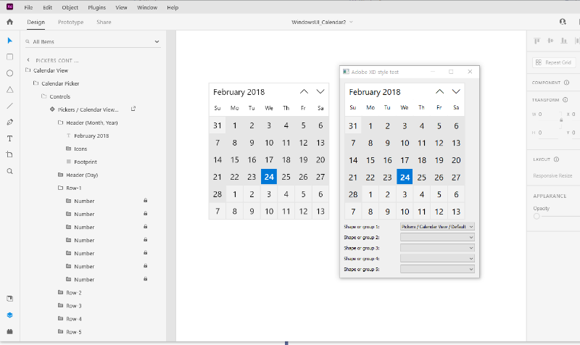Toggle lock on third Number layer
580x345 pixels.
146,227
